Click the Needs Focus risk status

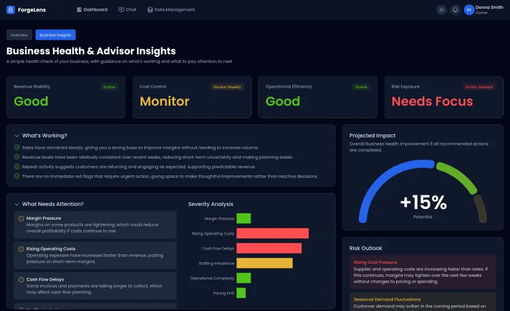point(432,101)
